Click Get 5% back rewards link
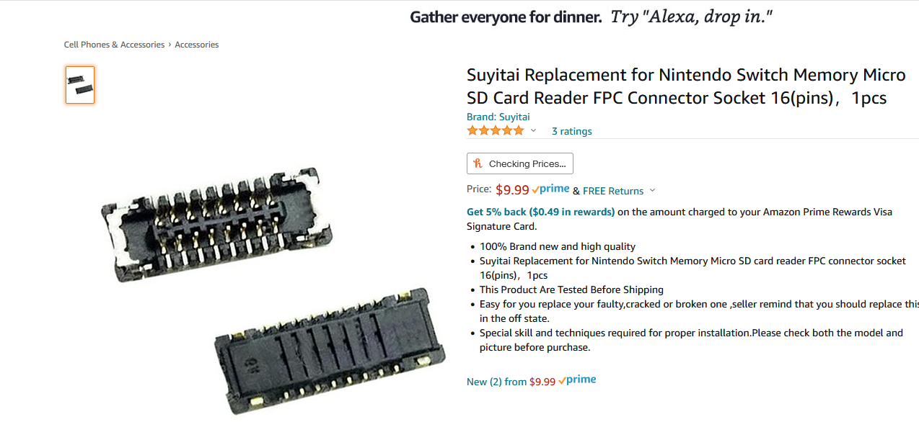The image size is (919, 440). click(x=541, y=212)
